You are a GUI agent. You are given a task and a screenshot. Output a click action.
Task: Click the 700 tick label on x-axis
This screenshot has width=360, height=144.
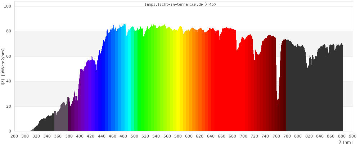tap(244, 136)
